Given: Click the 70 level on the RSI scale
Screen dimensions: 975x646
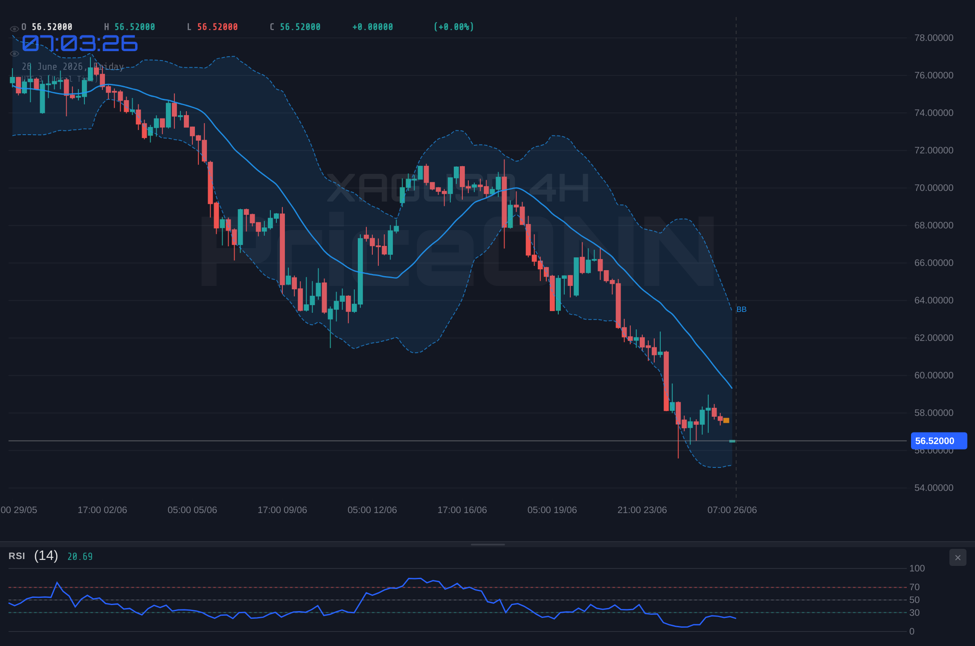Looking at the screenshot, I should [914, 587].
